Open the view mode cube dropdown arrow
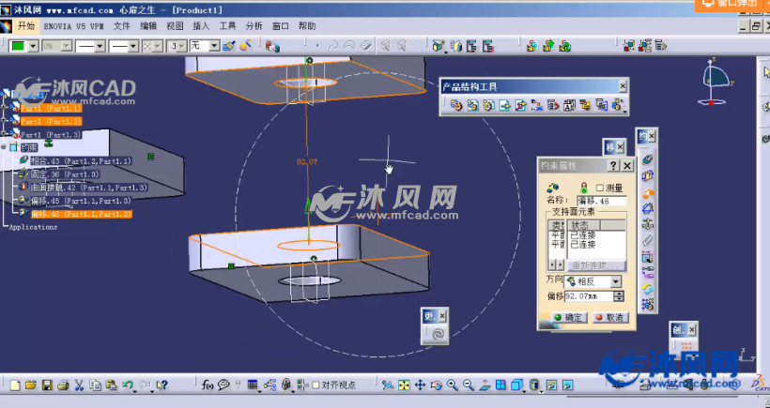Image resolution: width=770 pixels, height=408 pixels. (525, 391)
